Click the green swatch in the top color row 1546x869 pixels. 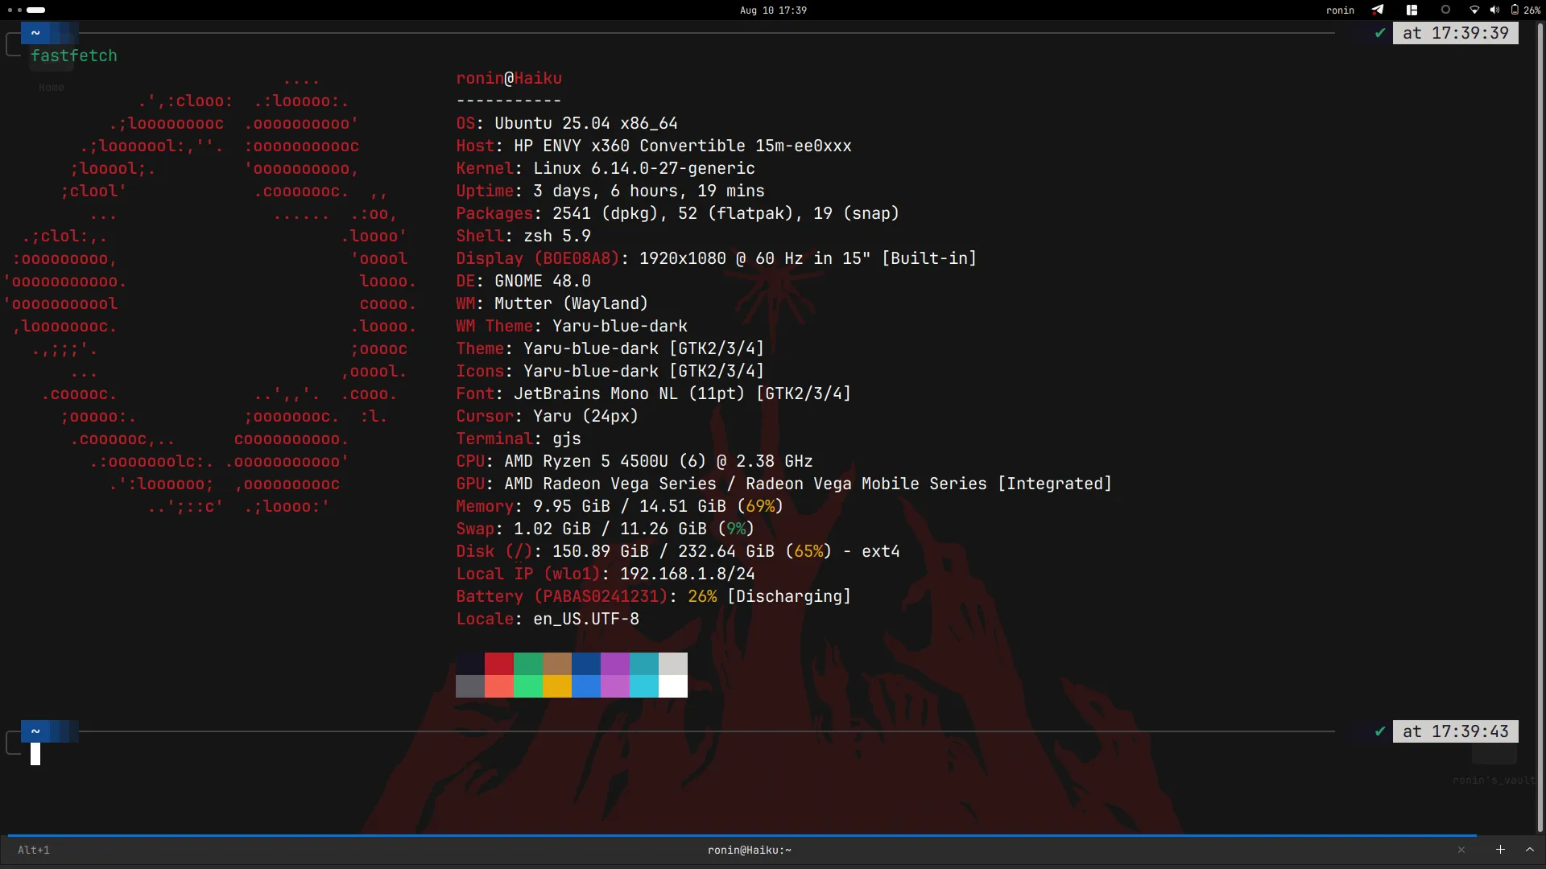click(x=528, y=664)
